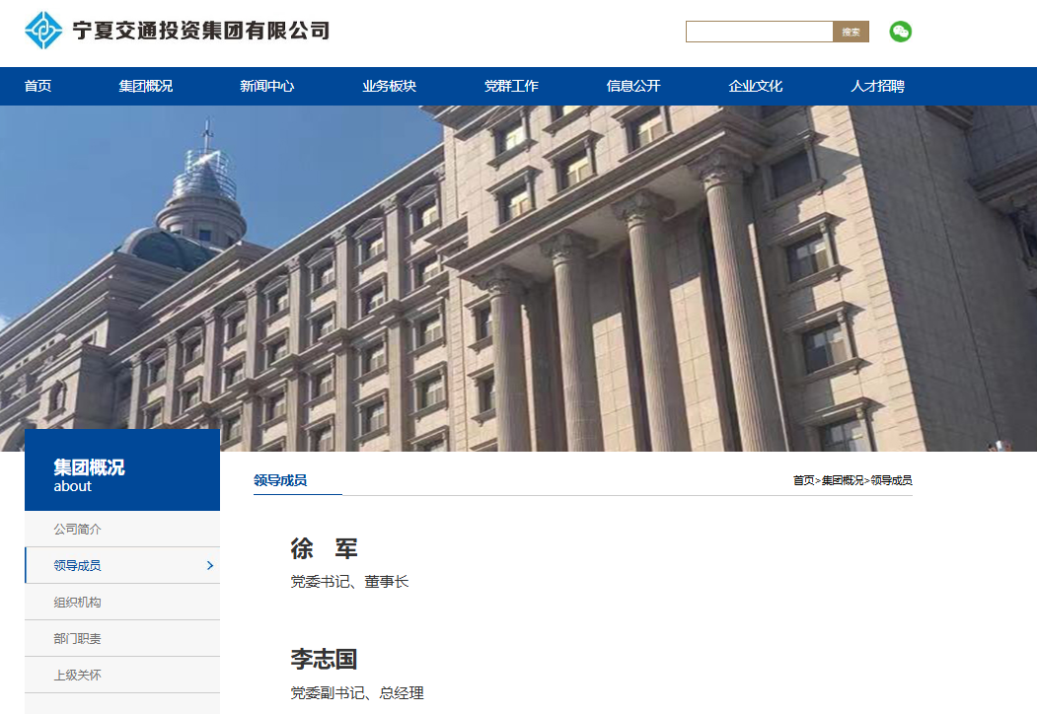Click into the search input field
The width and height of the screenshot is (1037, 714).
pos(759,32)
